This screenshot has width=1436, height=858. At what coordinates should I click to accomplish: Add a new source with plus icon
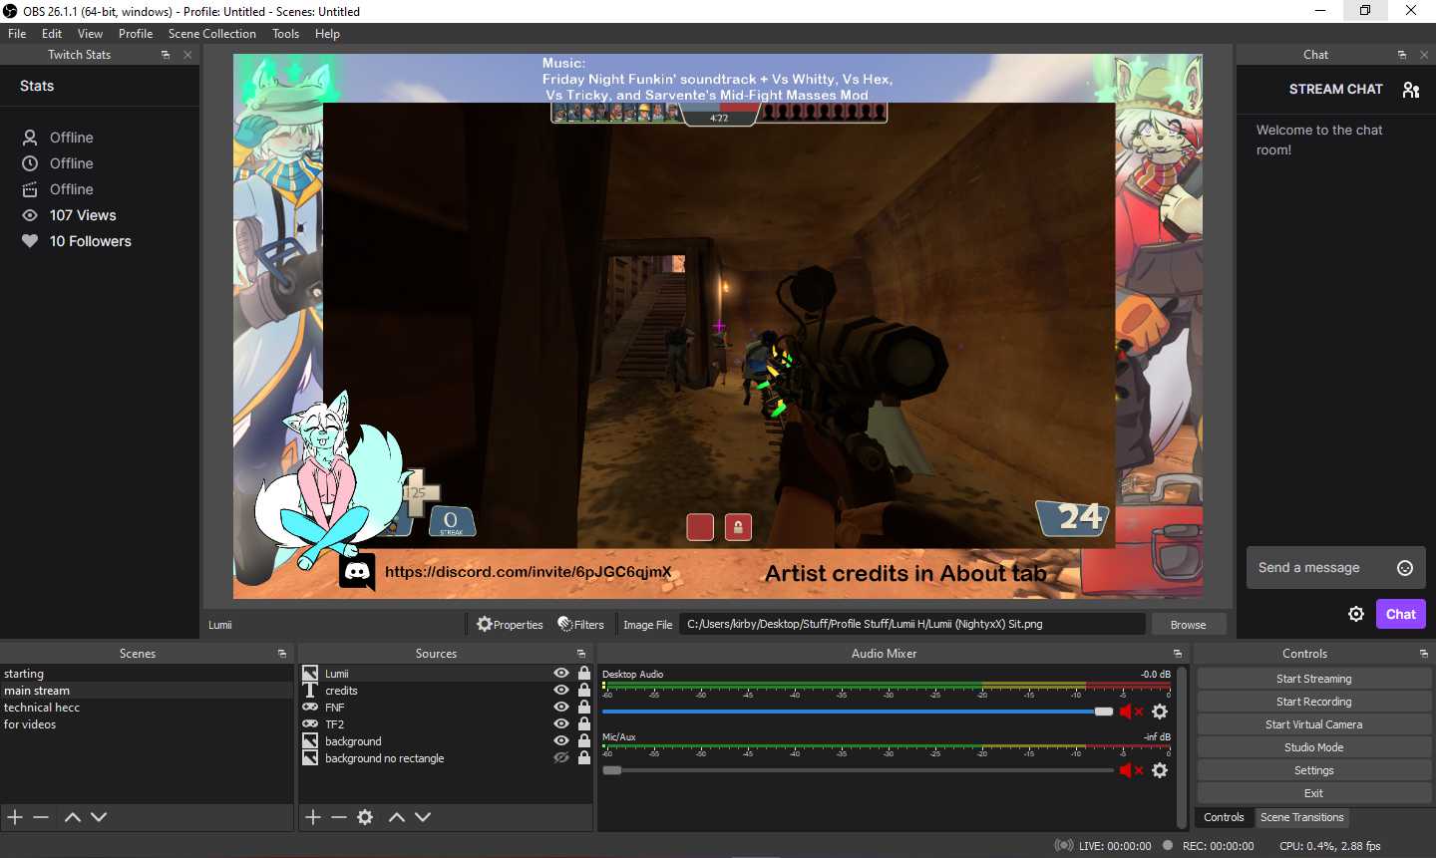(313, 817)
